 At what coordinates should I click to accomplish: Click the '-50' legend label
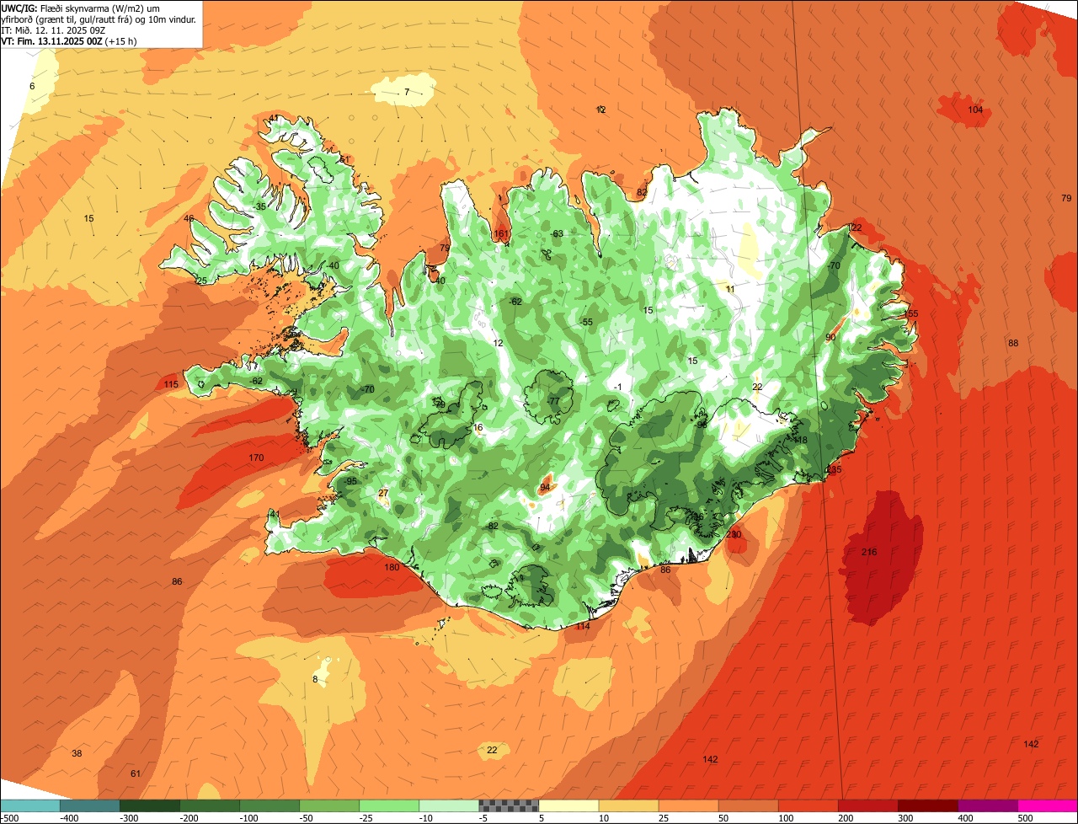307,817
